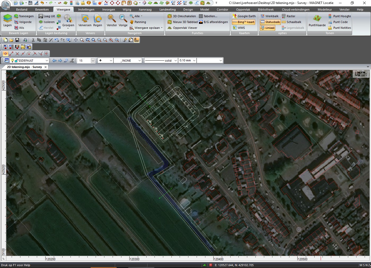Screen dimensions: 371x268
Task: Expand the $$DEFAULT layer dropdown
Action: click(x=47, y=61)
